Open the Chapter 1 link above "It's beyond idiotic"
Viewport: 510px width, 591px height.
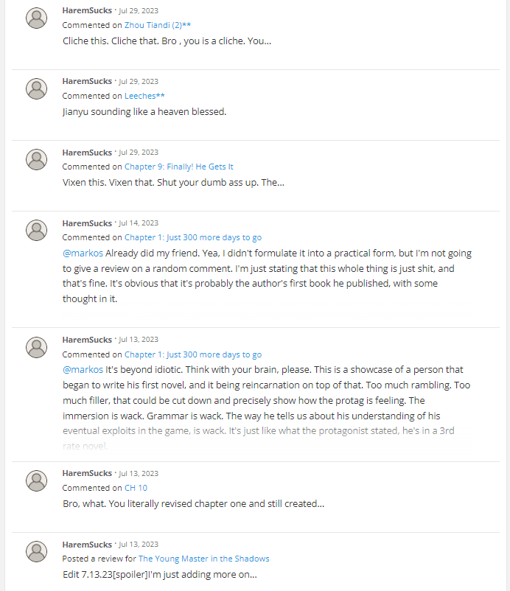(192, 354)
